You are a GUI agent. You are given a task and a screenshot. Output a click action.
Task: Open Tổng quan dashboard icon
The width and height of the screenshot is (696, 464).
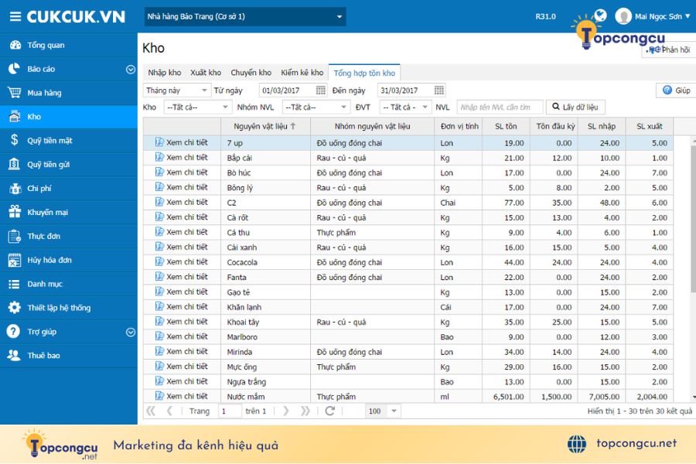click(x=15, y=45)
